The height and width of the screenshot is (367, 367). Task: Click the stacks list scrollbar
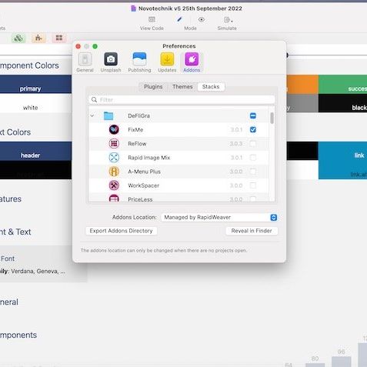click(x=272, y=118)
